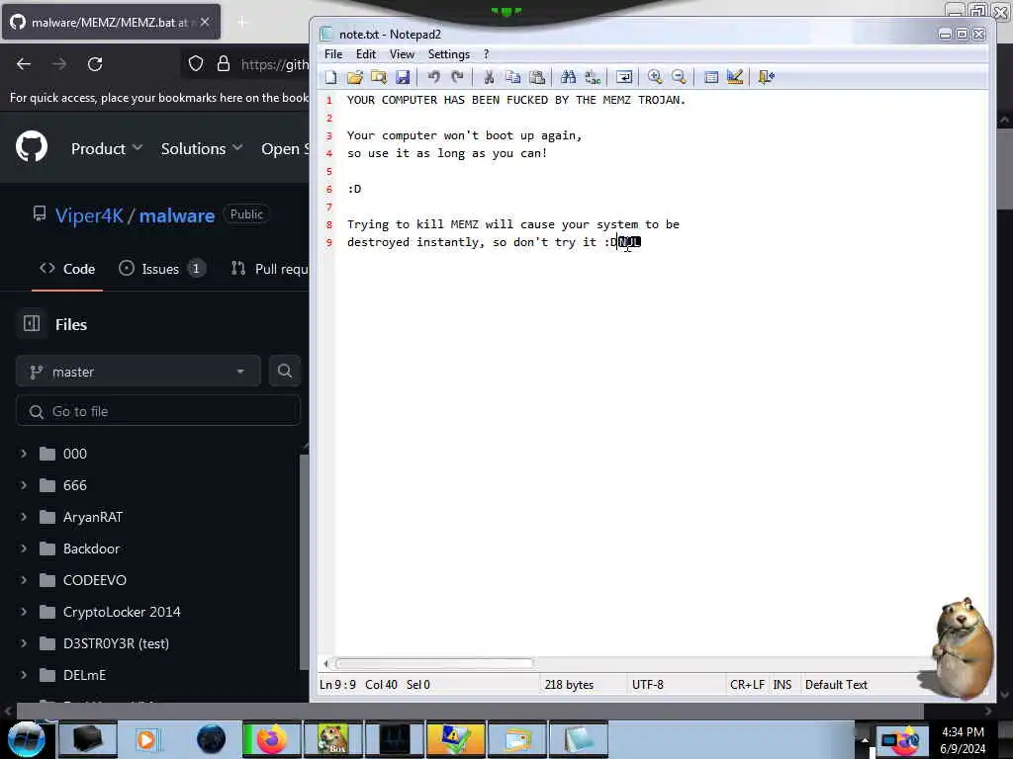Screen dimensions: 1013x759
Task: Close the malware/MEMZ browser tab
Action: click(x=205, y=22)
